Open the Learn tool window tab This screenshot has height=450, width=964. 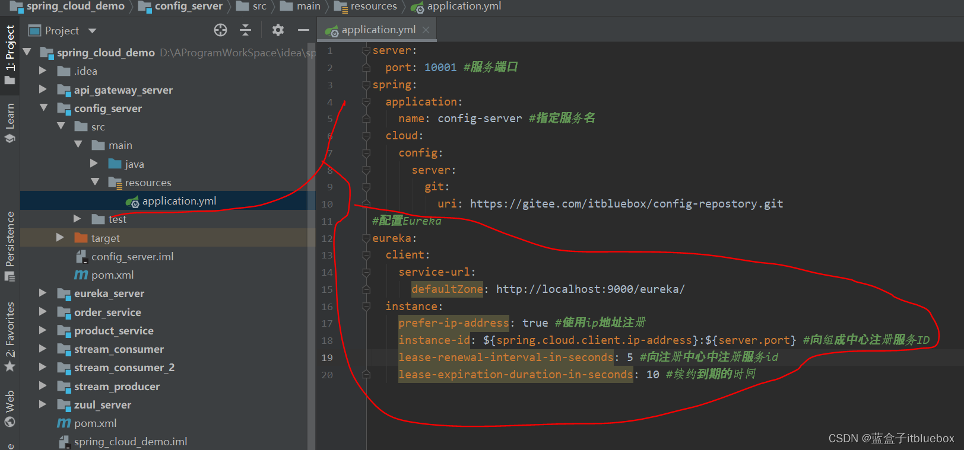(10, 123)
